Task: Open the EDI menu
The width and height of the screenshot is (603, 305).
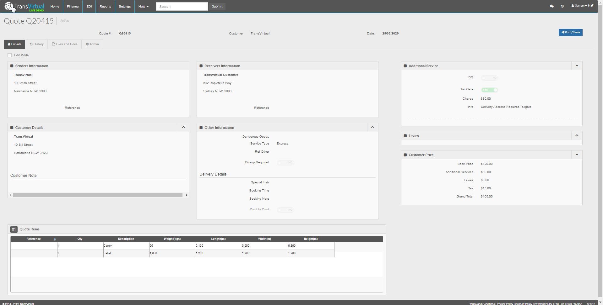Action: point(89,7)
